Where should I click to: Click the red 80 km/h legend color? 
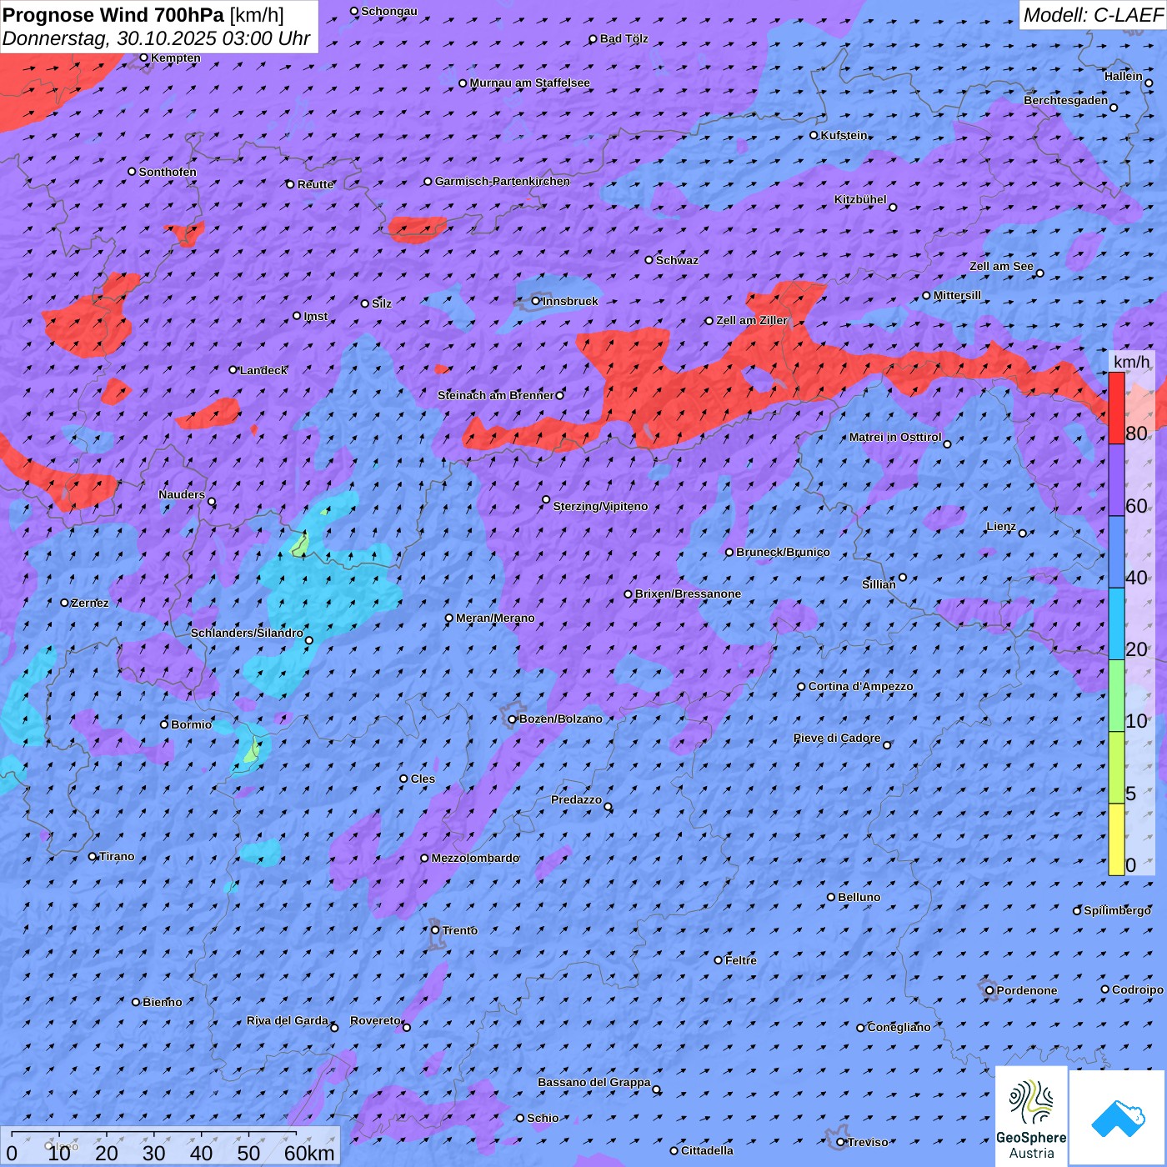(x=1116, y=408)
